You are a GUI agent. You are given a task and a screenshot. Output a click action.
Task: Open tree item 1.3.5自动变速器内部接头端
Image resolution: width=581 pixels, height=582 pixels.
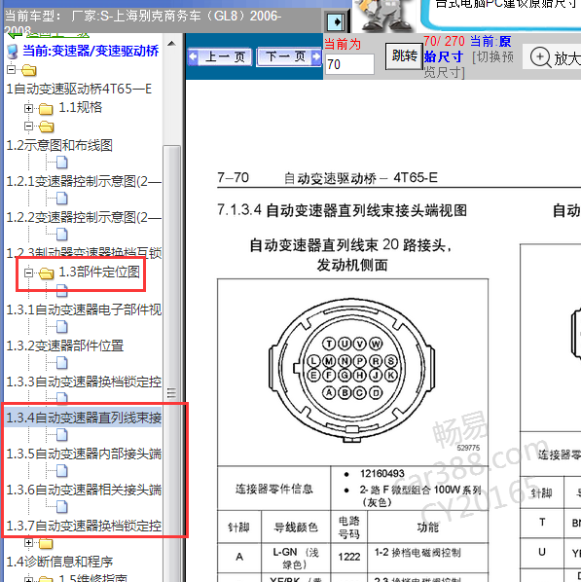[84, 454]
